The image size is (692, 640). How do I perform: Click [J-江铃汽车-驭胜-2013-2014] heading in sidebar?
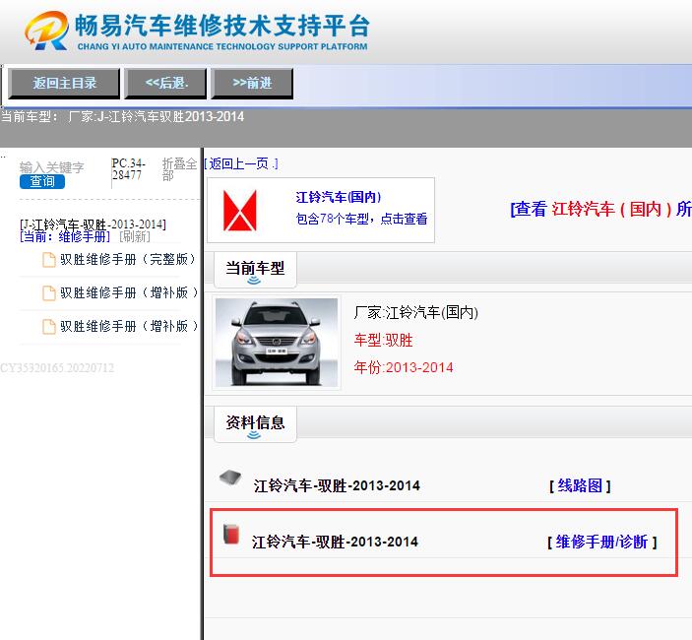[94, 224]
